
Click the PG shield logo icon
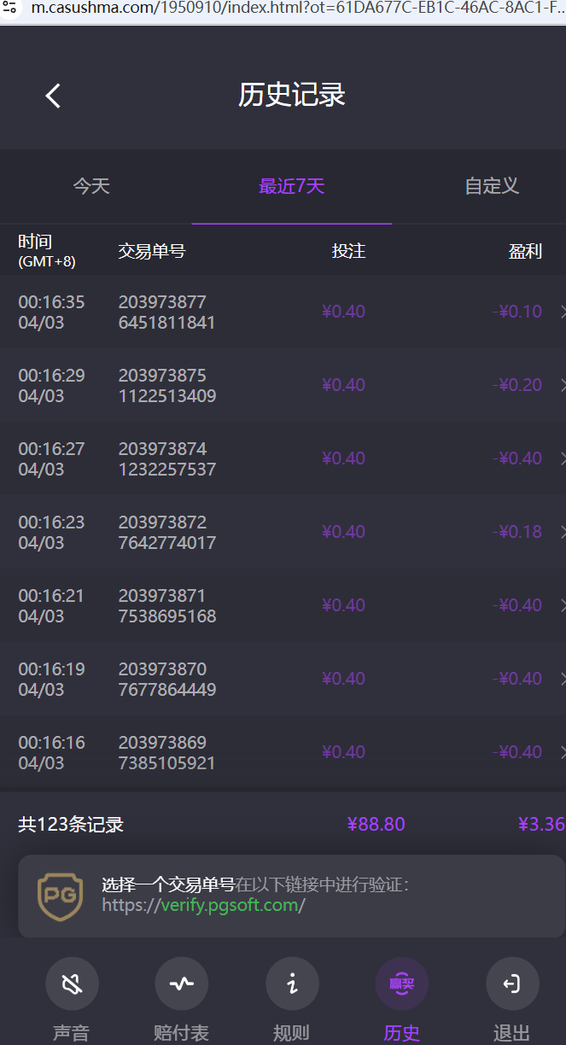(60, 895)
